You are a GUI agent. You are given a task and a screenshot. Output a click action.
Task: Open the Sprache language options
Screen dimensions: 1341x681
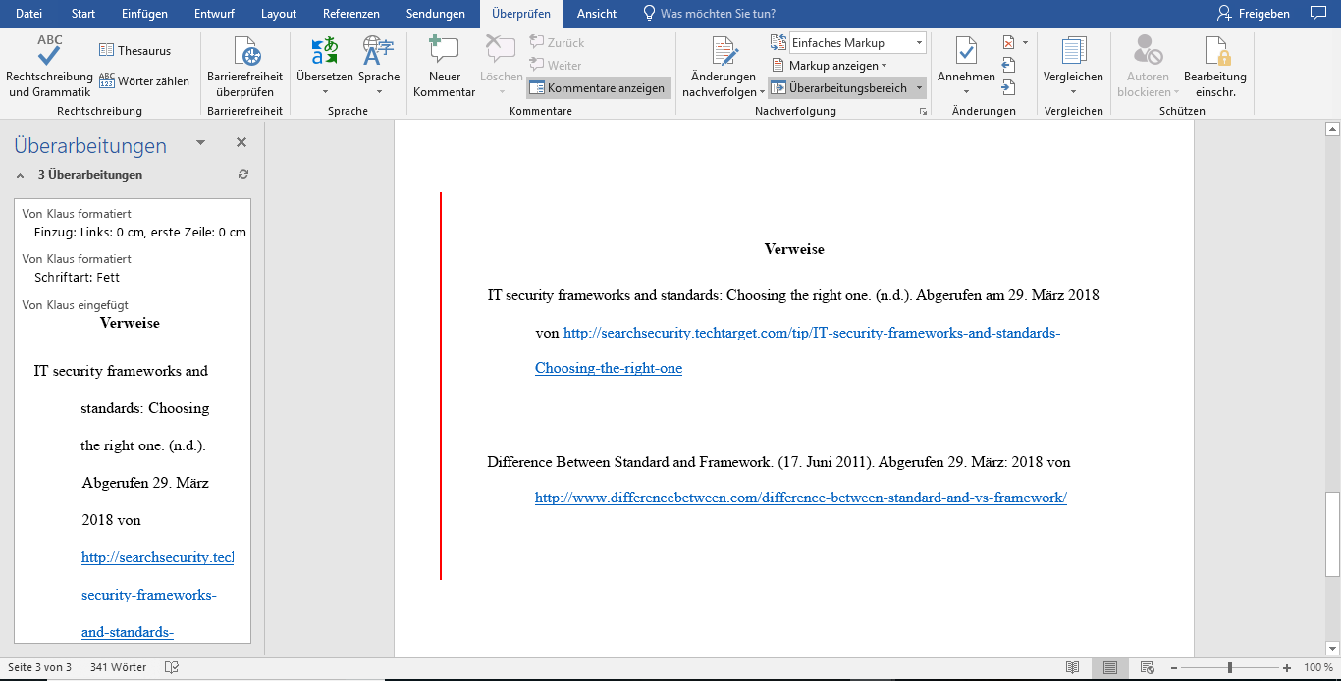pyautogui.click(x=379, y=66)
